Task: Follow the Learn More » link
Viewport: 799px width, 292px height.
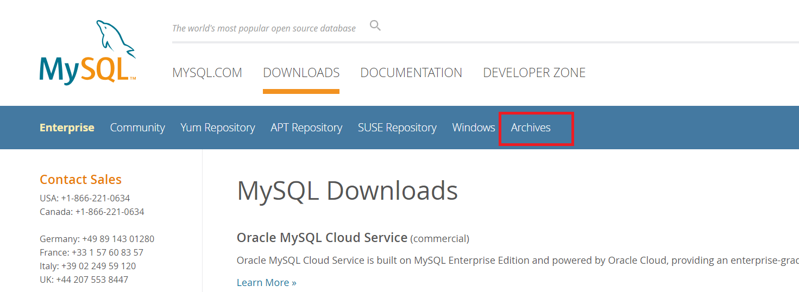Action: (x=266, y=283)
